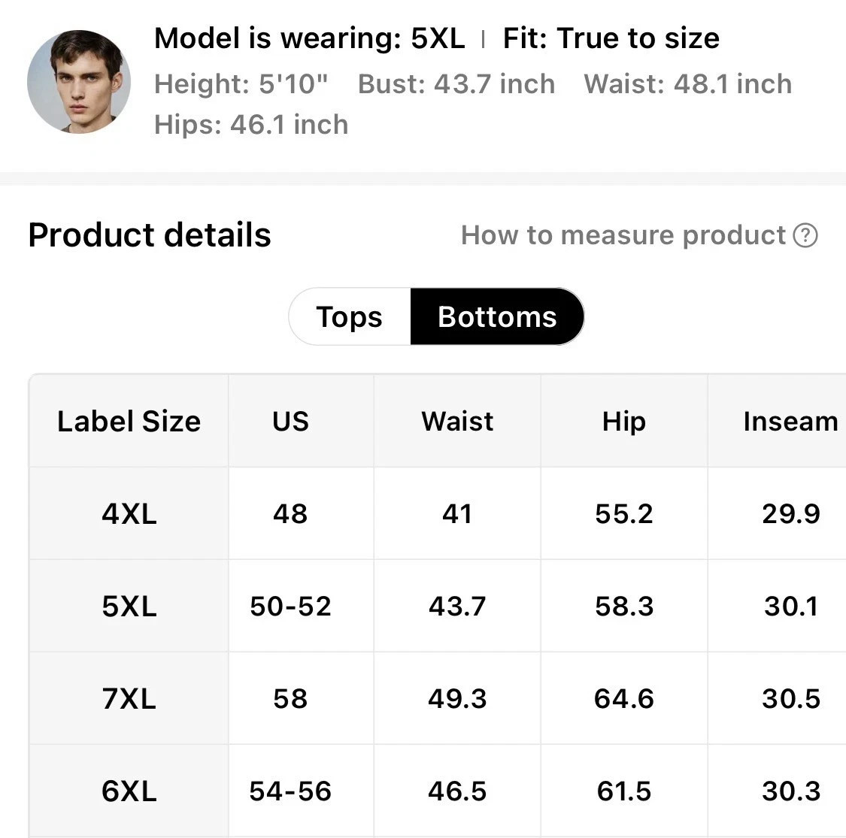
Task: Open How to measure product link
Action: point(623,235)
